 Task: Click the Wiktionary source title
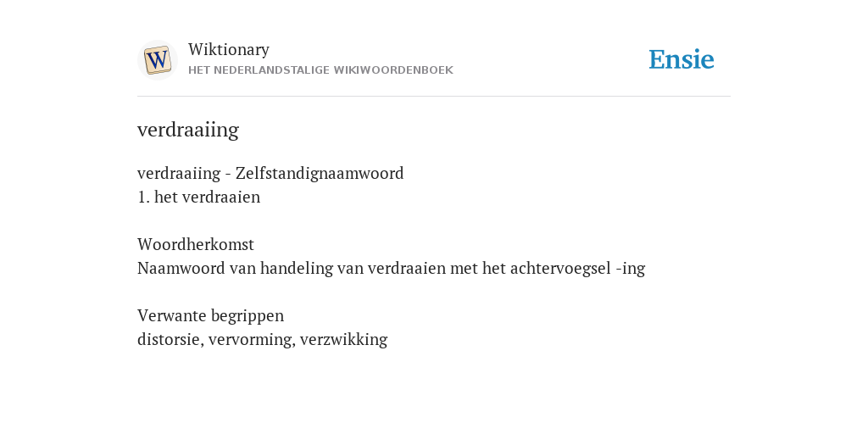229,50
